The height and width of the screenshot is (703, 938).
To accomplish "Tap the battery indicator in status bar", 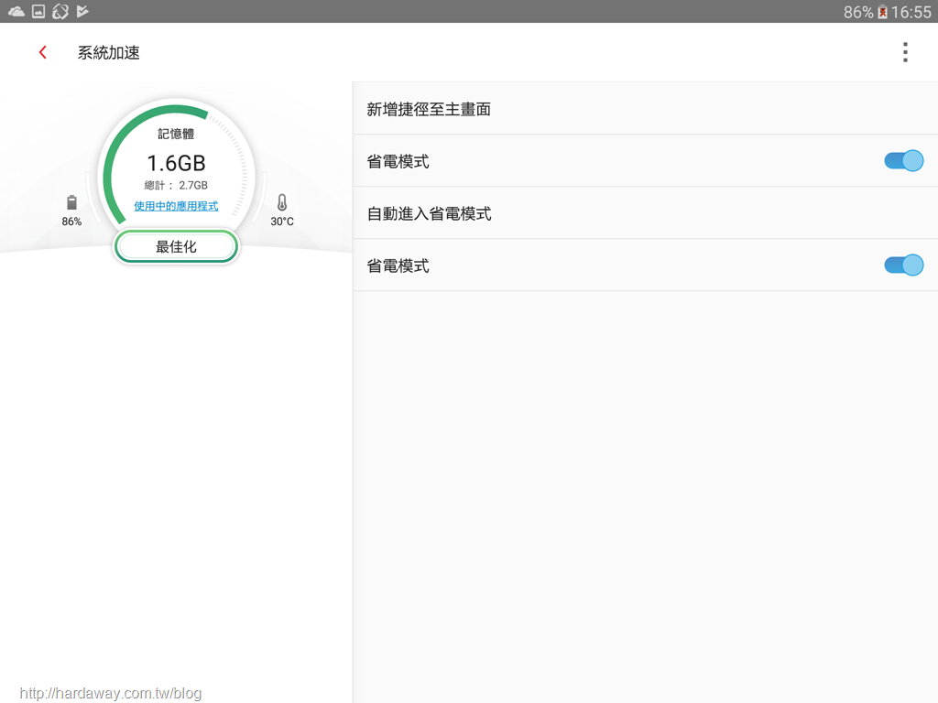I will [x=882, y=12].
